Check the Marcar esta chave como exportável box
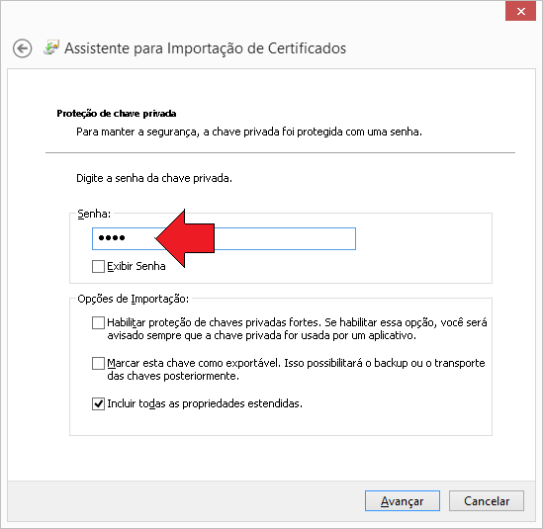 click(x=98, y=363)
